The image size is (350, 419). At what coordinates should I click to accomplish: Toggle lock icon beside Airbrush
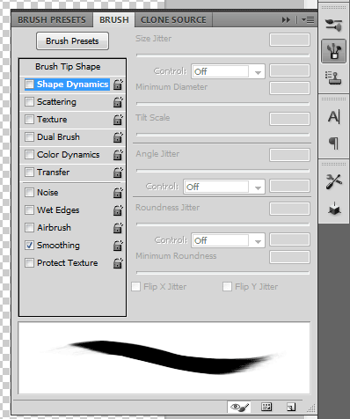(x=118, y=228)
